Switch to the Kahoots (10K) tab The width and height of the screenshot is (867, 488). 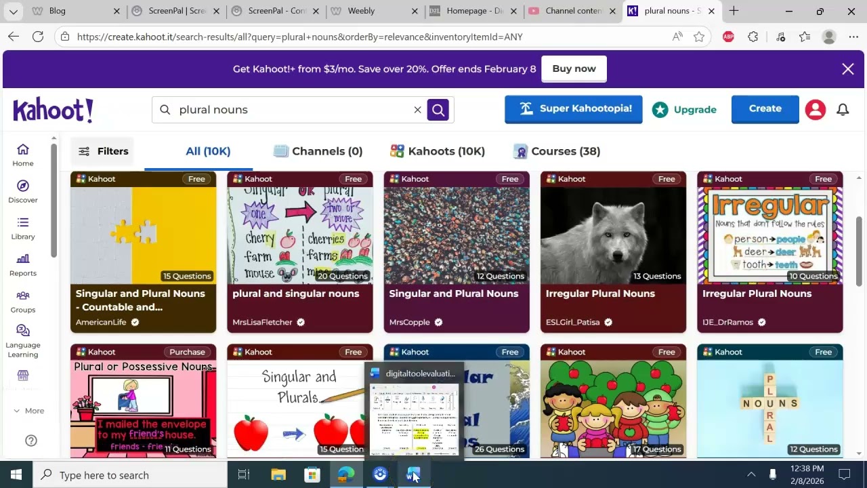tap(438, 151)
